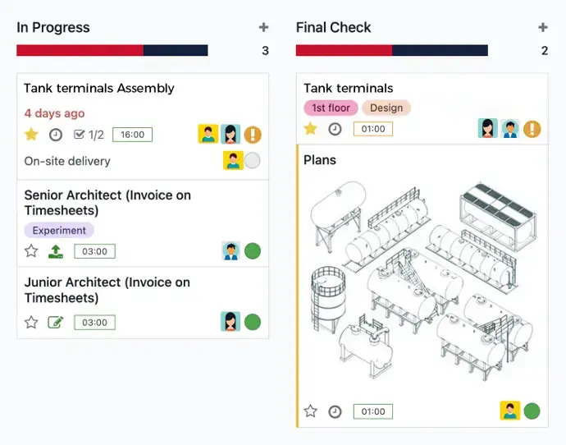This screenshot has width=566, height=445.
Task: Click edit pencil icon on Junior Architect card
Action: (x=56, y=322)
